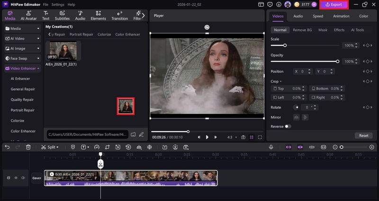
Task: Toggle the purple link-clips button
Action: [x=289, y=147]
